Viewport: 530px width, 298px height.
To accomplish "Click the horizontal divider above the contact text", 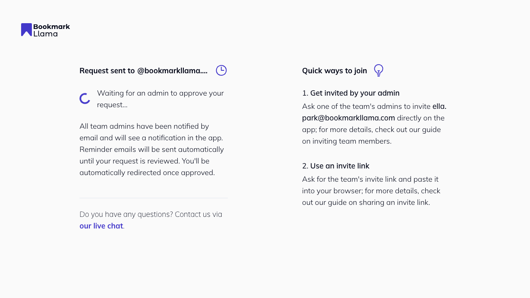I will (154, 198).
